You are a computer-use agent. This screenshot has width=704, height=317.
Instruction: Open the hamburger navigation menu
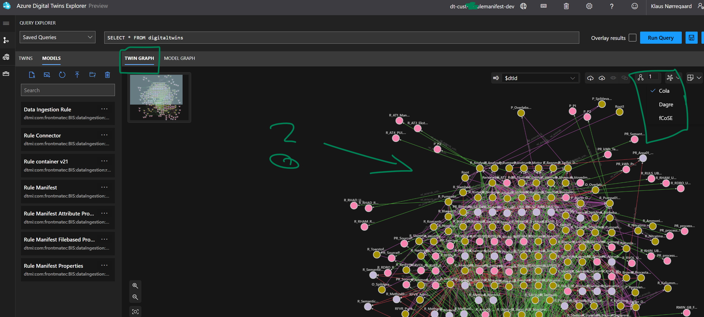click(x=6, y=23)
